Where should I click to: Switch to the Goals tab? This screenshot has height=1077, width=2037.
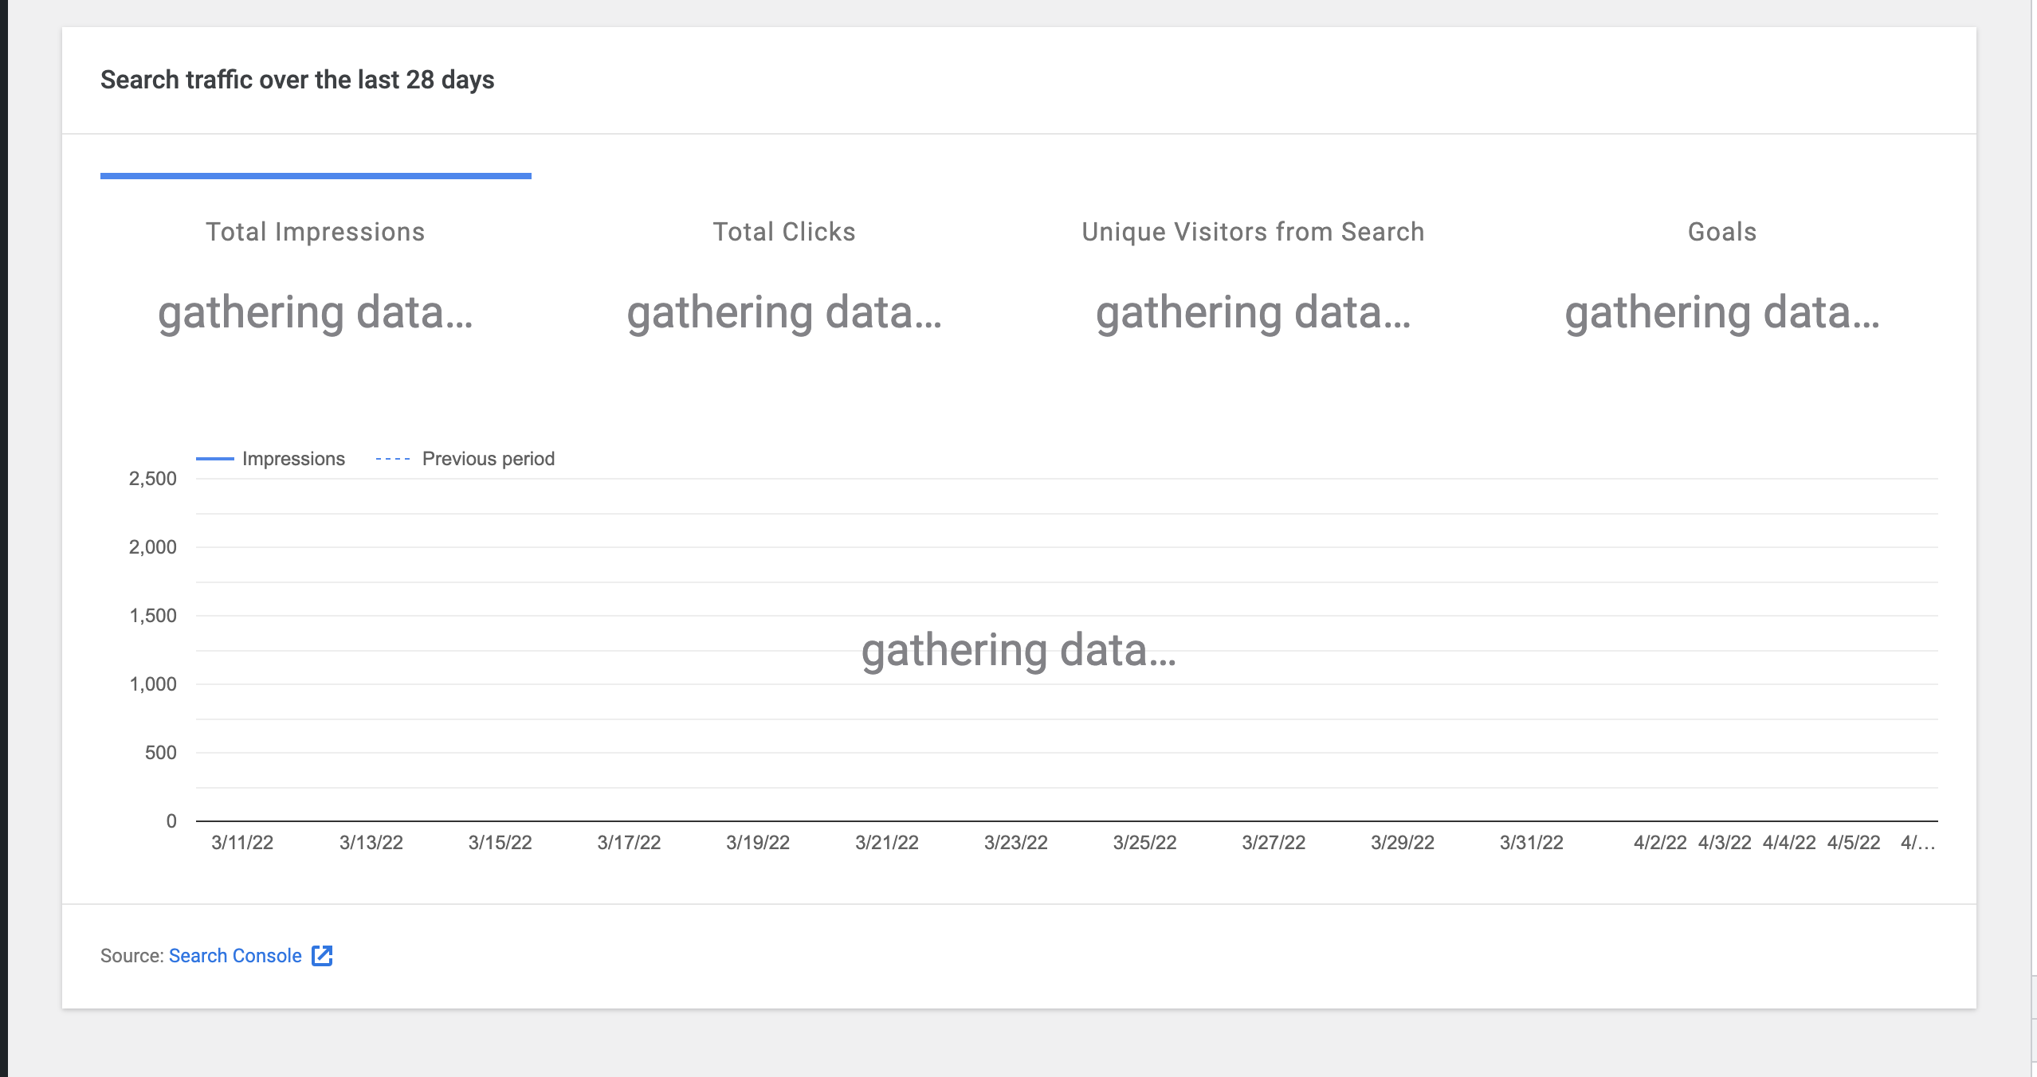pyautogui.click(x=1722, y=232)
